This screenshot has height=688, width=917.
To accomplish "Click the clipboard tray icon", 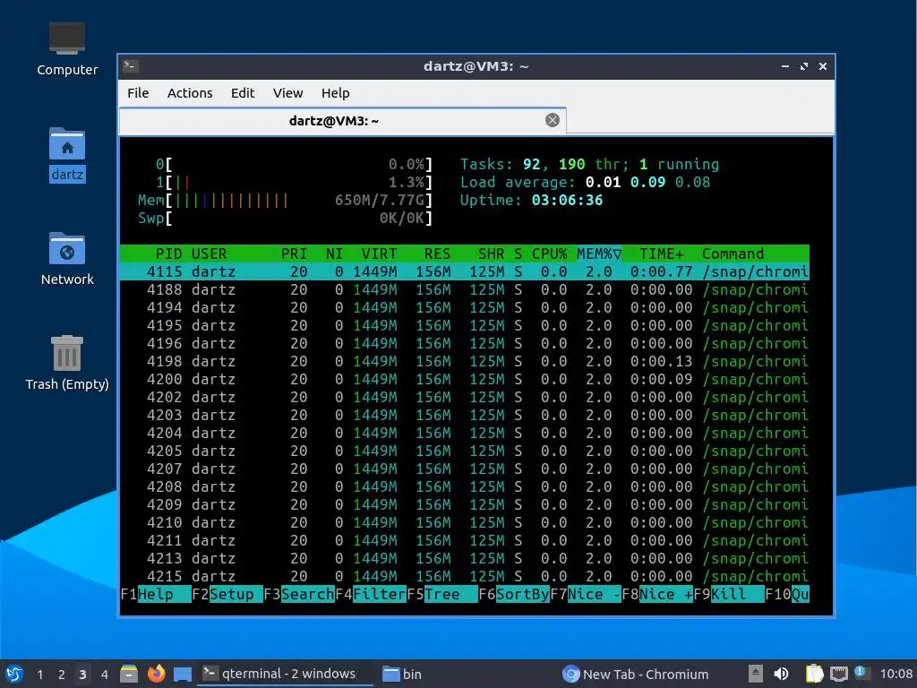I will pyautogui.click(x=813, y=674).
